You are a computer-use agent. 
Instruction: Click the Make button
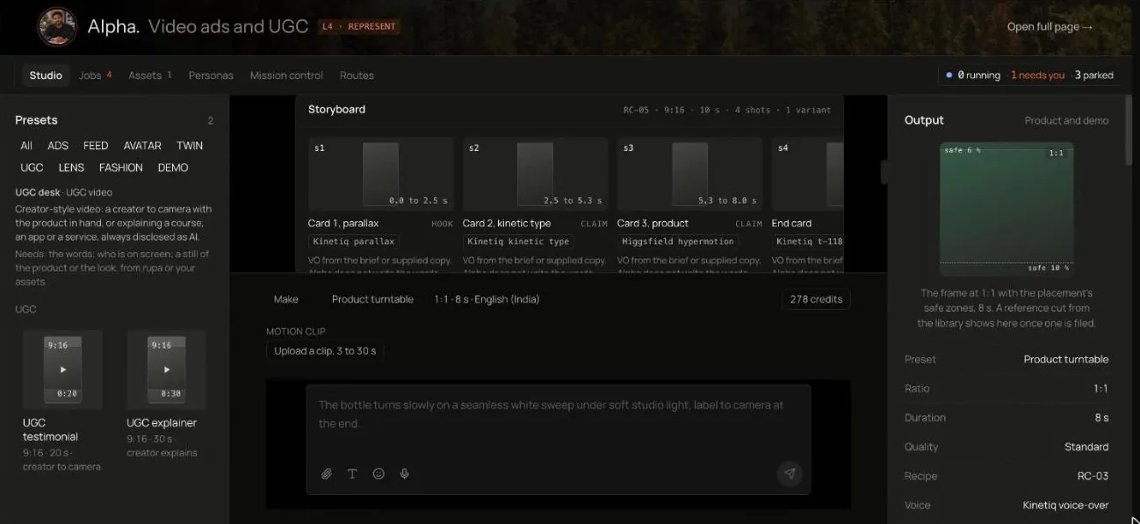click(286, 299)
